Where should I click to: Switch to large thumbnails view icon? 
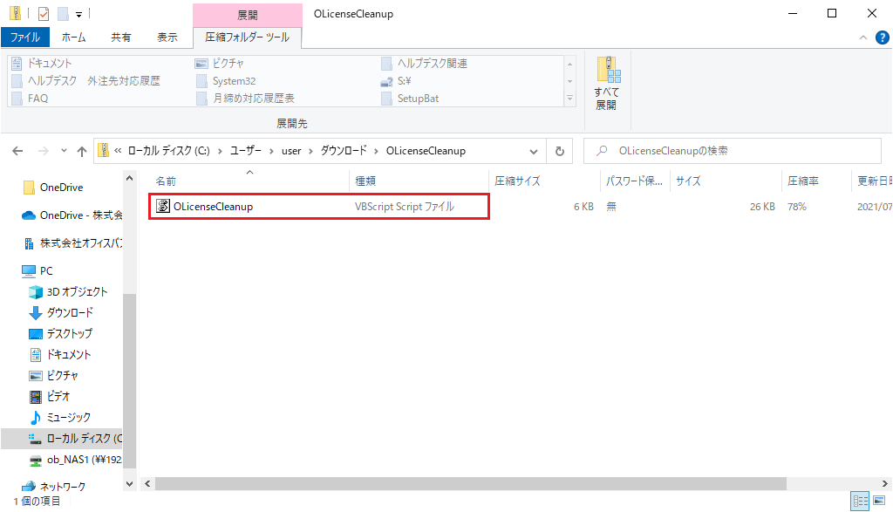(x=878, y=501)
